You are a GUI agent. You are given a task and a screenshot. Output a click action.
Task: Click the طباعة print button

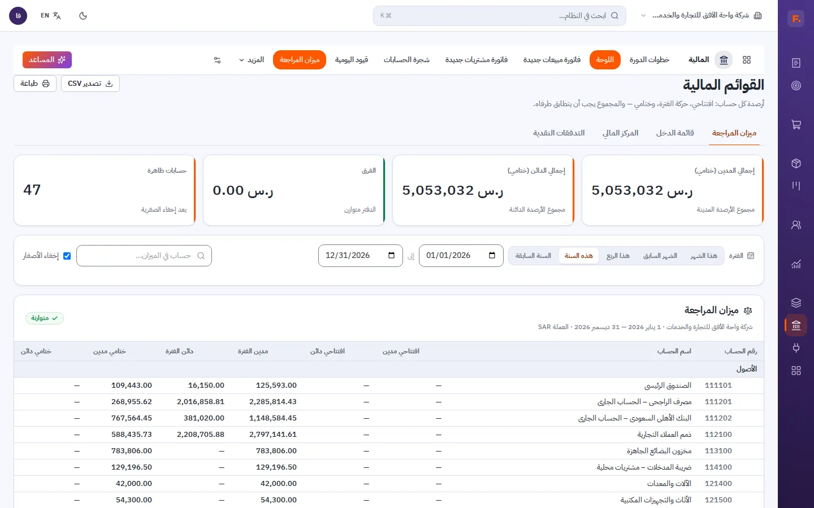[35, 84]
